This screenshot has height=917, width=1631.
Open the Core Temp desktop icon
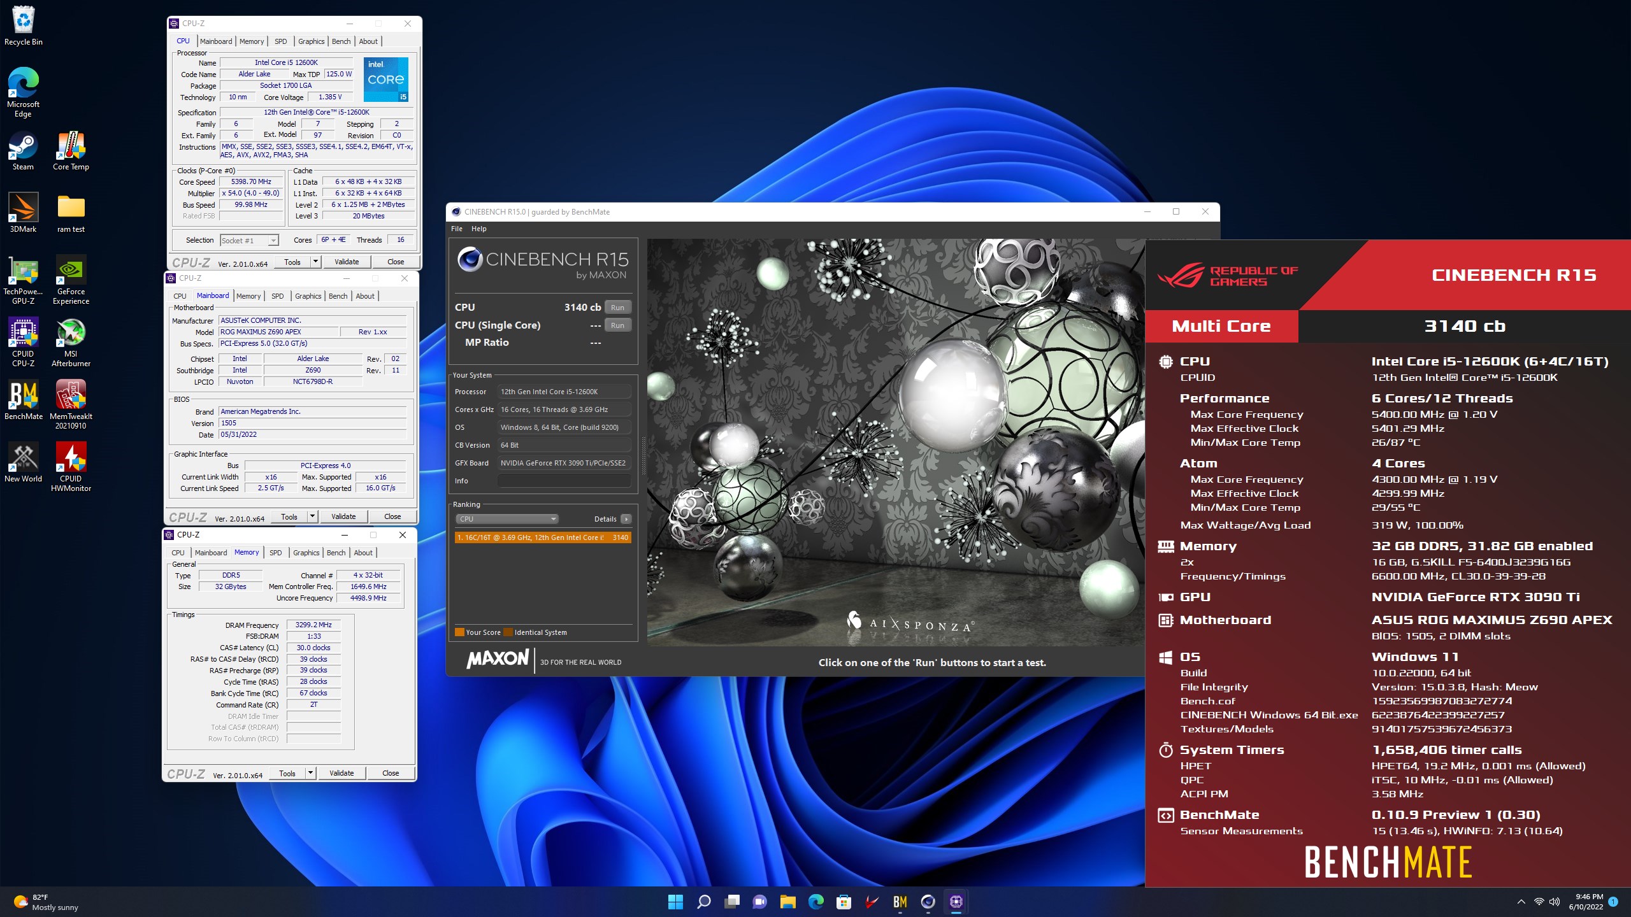(71, 151)
